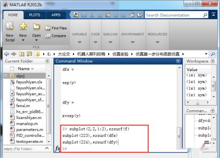
Task: Expand the slprj folder tree node
Action: [x=6, y=75]
